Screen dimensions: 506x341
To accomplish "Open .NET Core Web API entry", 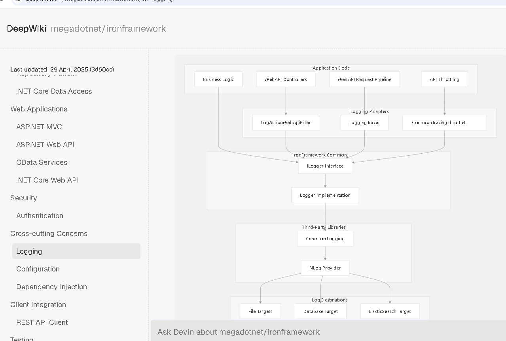I will [47, 180].
